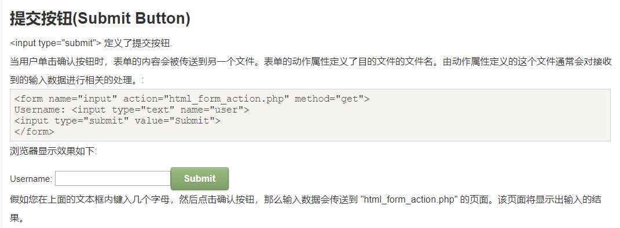Click the green Submit button
The image size is (620, 228).
(200, 178)
